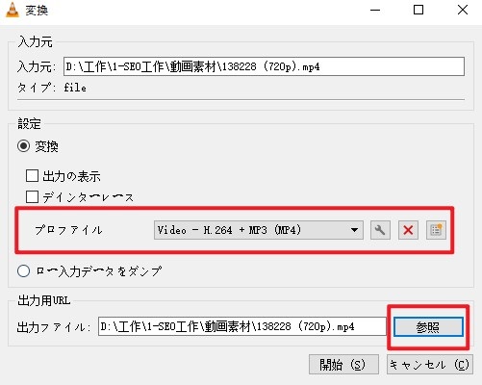Open the プロファイル dropdown showing Video - H.264 + MP3 (MP4)

coord(259,230)
